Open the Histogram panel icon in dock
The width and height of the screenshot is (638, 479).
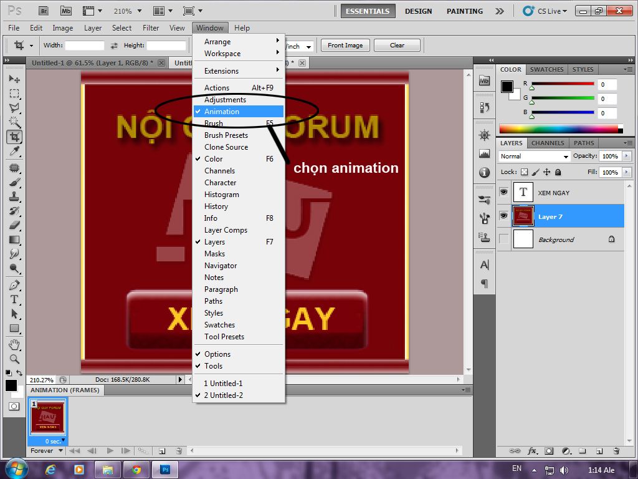tap(484, 153)
